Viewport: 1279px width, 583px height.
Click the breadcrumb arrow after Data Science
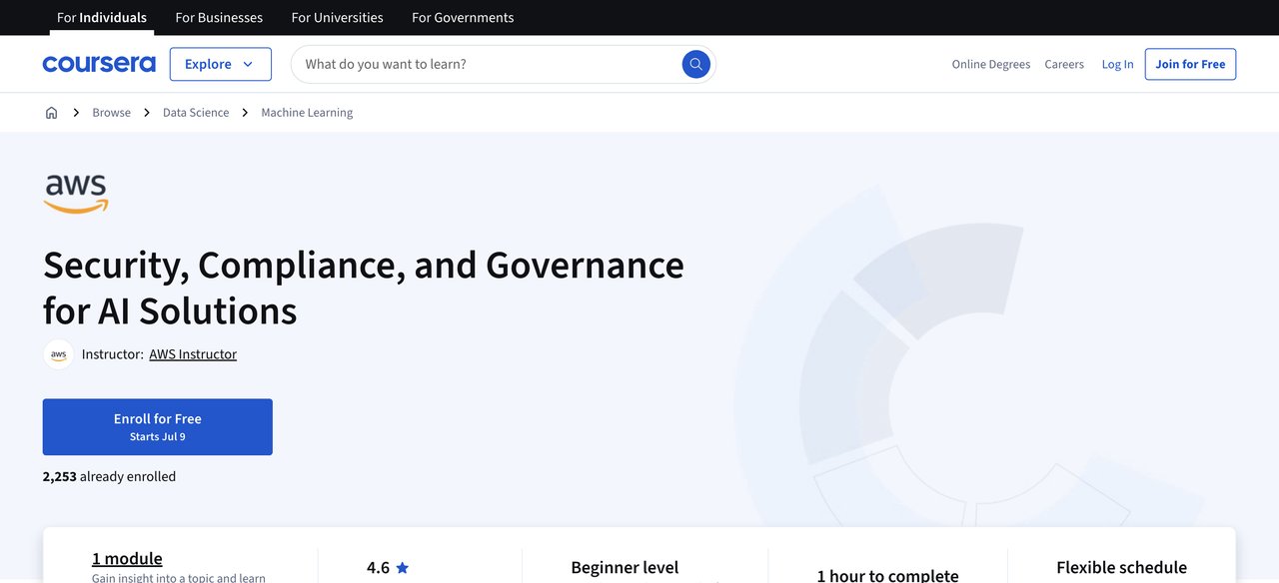[245, 112]
